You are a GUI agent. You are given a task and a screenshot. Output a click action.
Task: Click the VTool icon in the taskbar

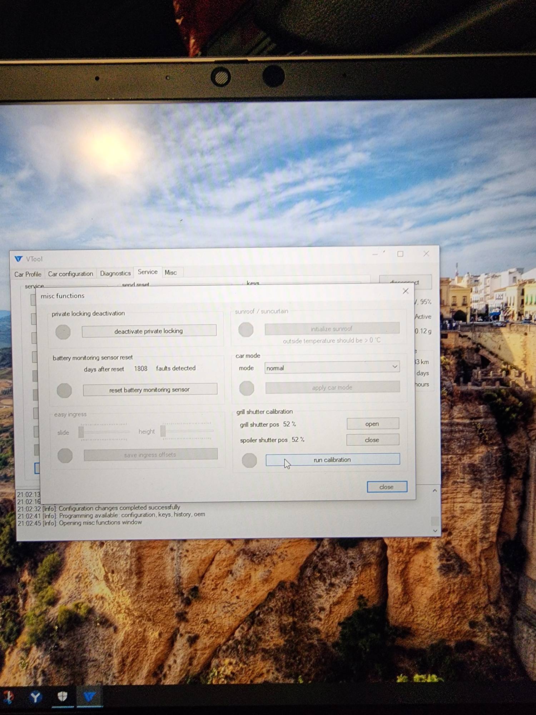pos(89,696)
